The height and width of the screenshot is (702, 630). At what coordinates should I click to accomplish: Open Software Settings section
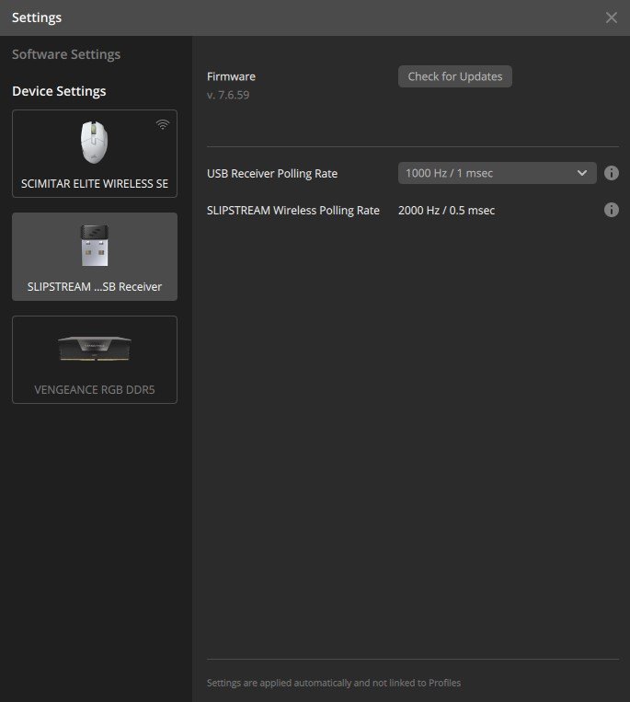(66, 54)
